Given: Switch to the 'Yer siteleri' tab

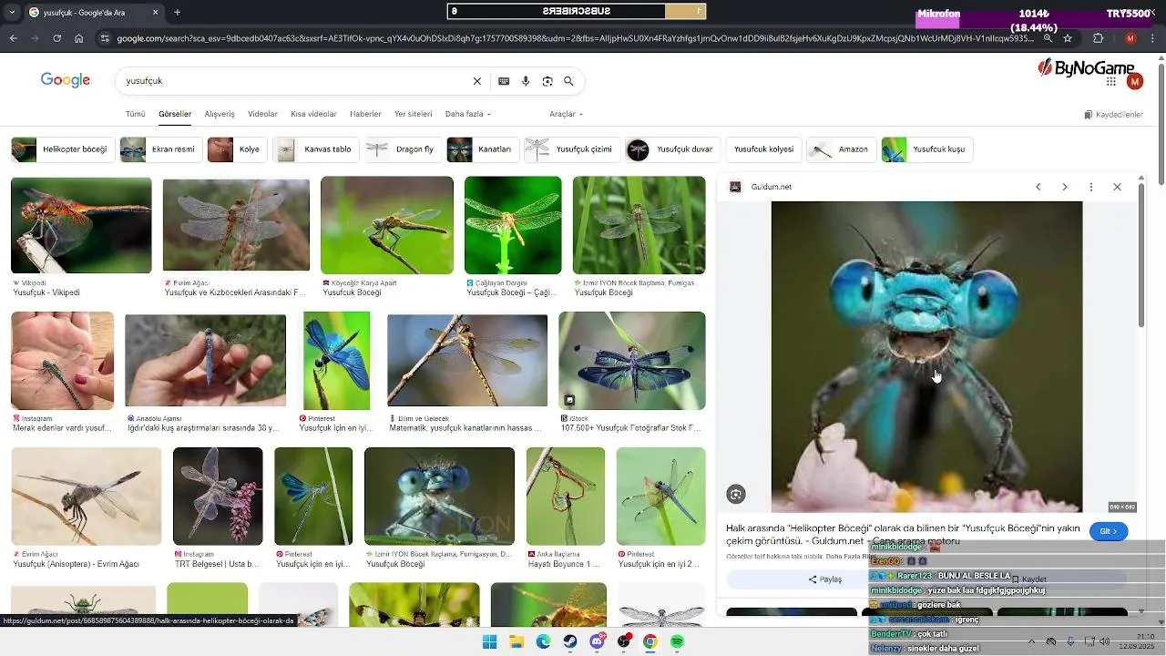Looking at the screenshot, I should [x=413, y=114].
